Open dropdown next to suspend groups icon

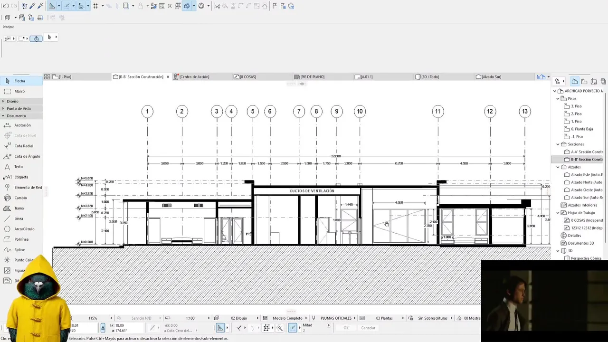194,6
